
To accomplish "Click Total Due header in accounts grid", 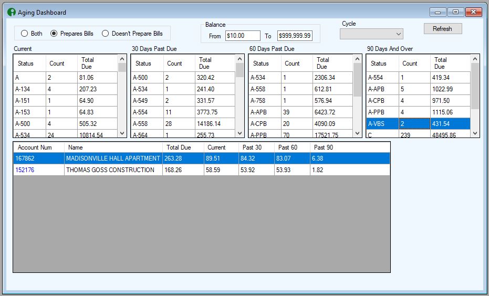I will [183, 147].
